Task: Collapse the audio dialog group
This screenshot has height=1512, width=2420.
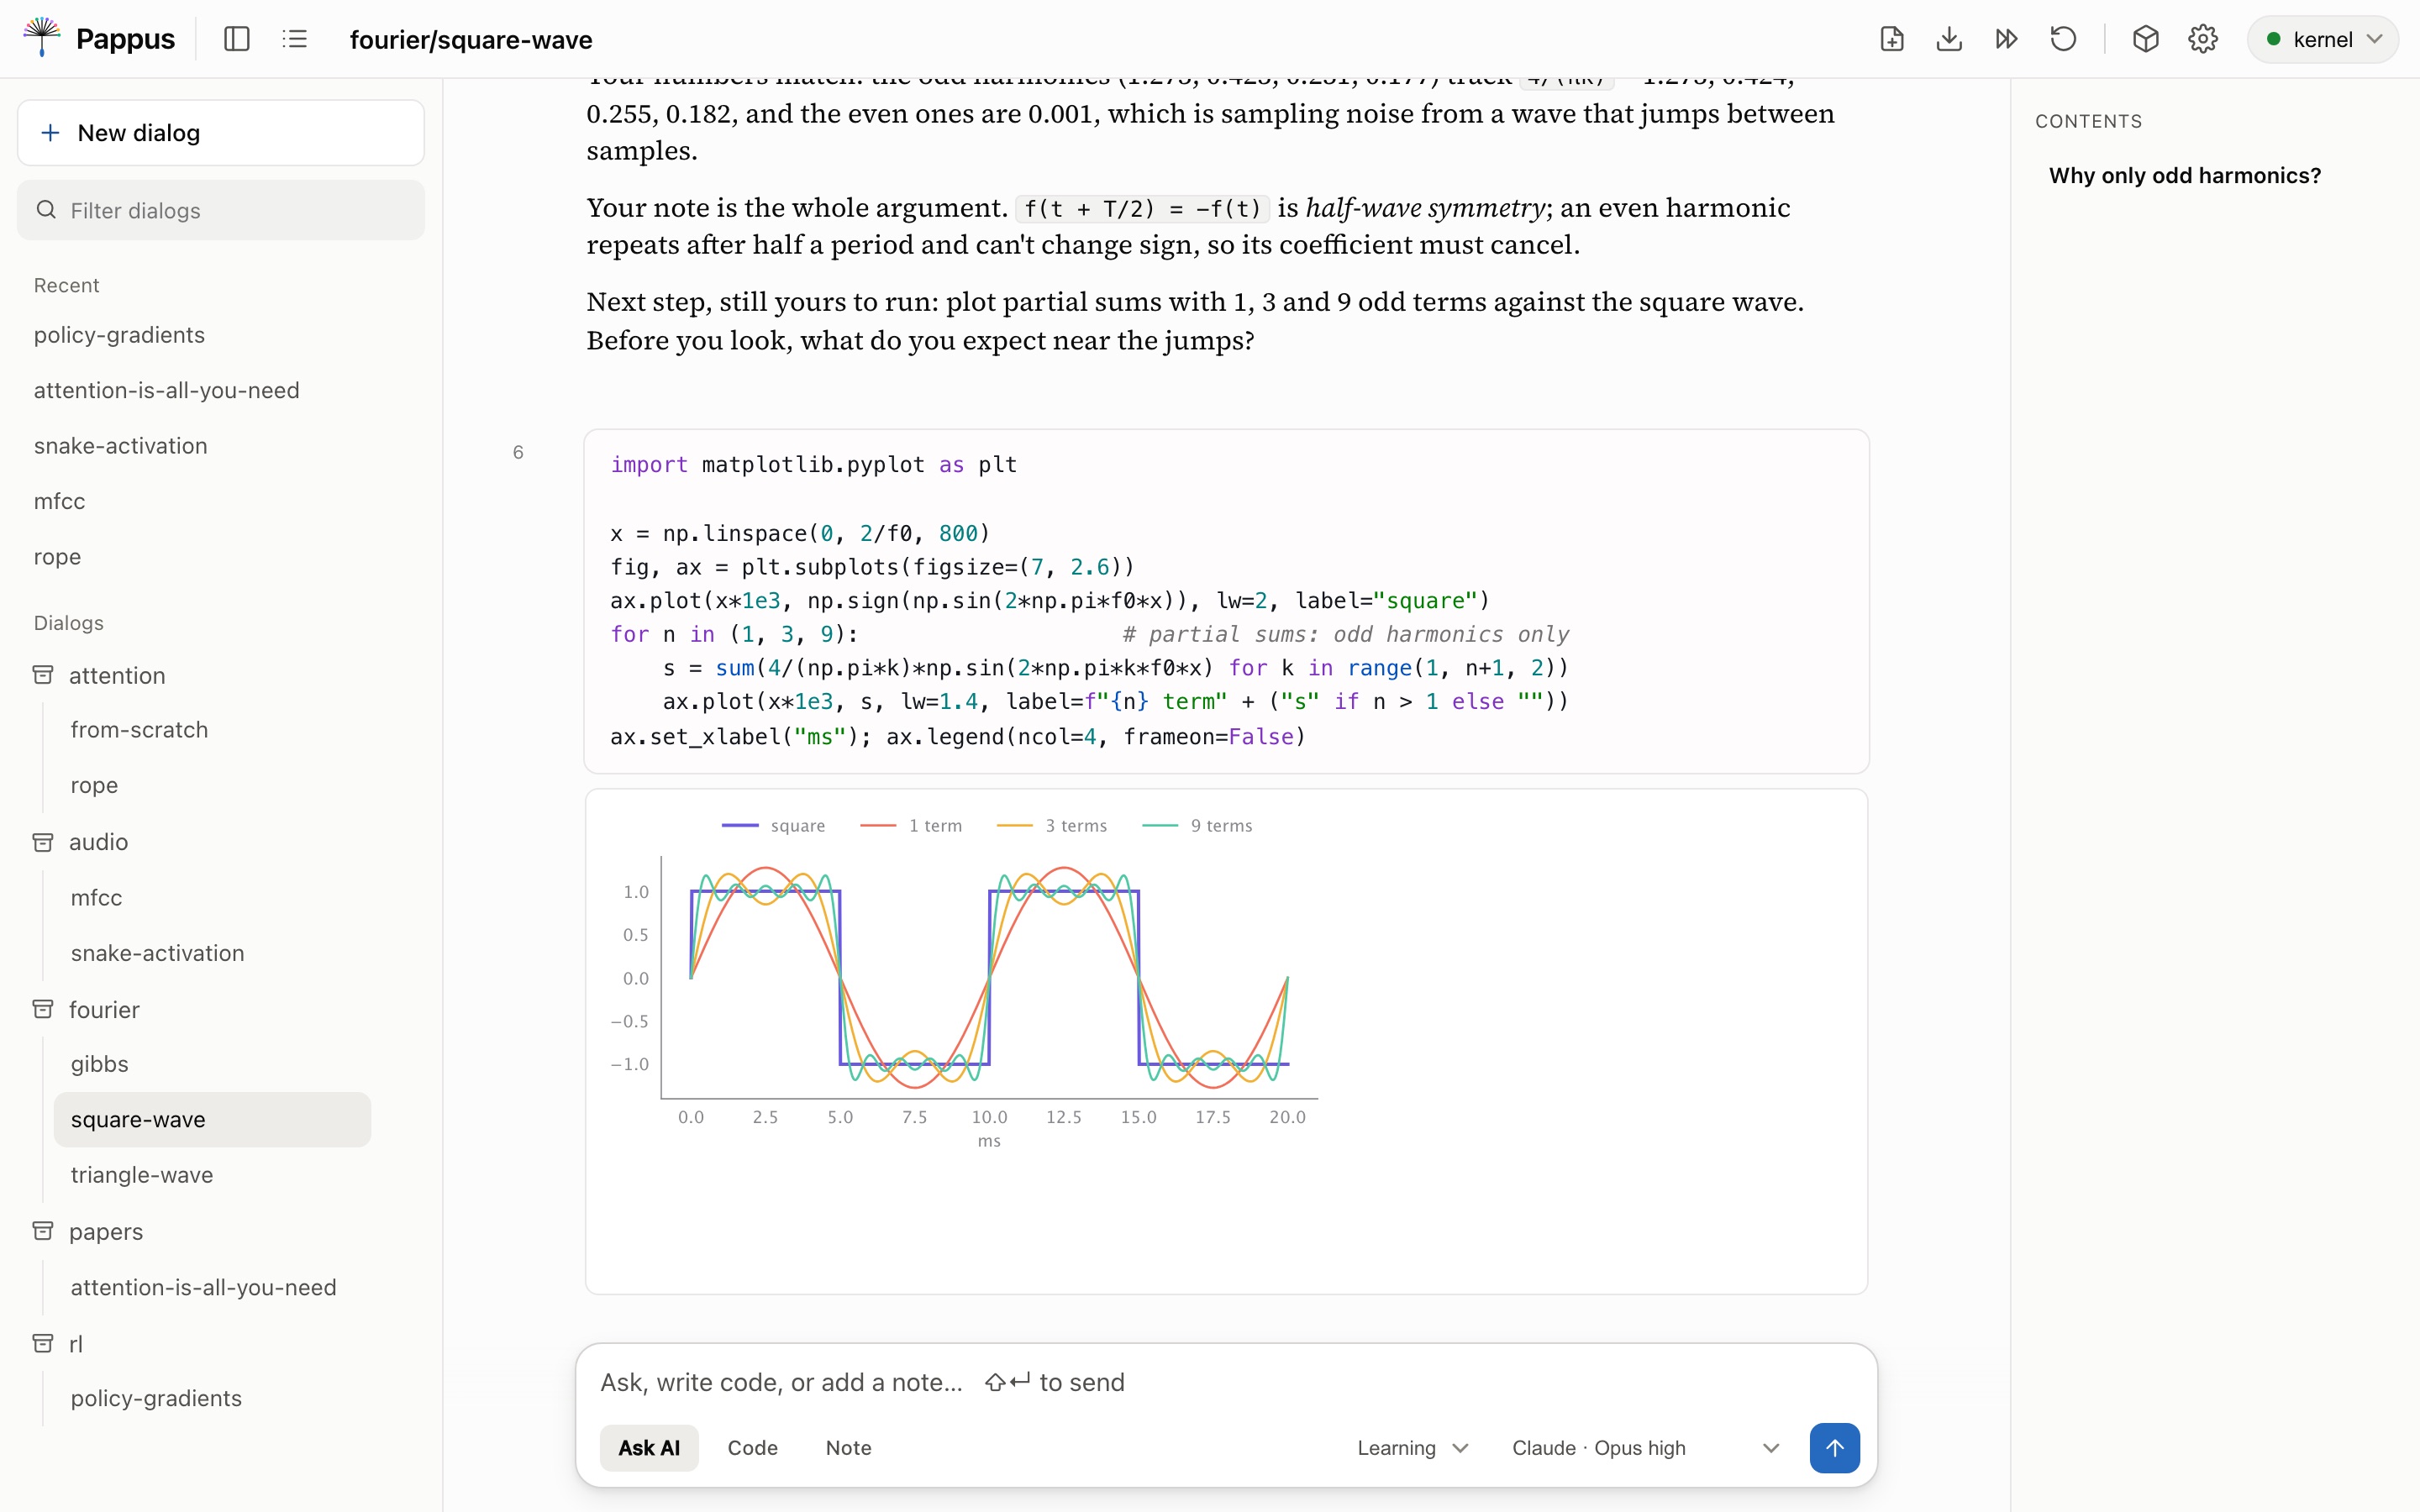Action: (x=98, y=842)
